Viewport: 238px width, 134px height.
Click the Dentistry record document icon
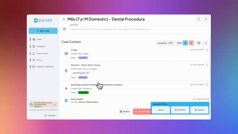66,71
